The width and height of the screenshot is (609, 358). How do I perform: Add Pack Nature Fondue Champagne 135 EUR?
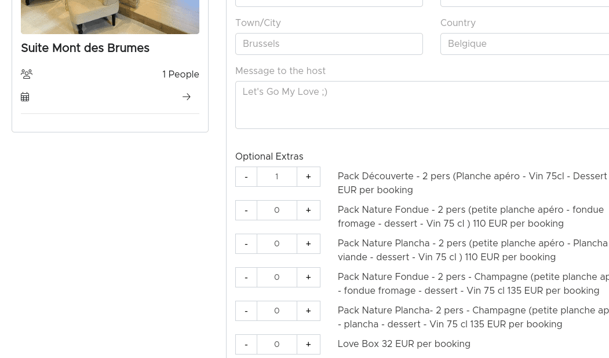308,278
